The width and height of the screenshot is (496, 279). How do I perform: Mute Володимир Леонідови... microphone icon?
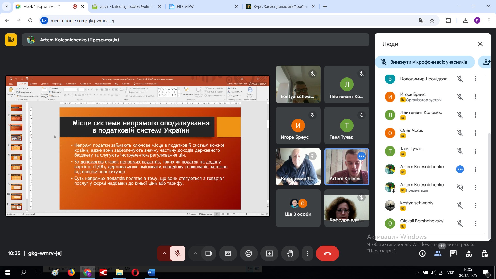point(460,79)
